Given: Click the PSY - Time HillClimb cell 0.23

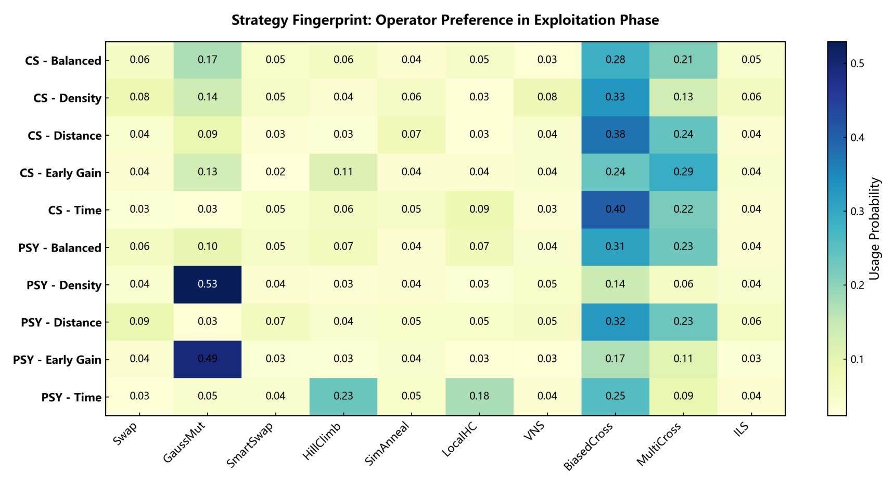Looking at the screenshot, I should click(x=343, y=397).
